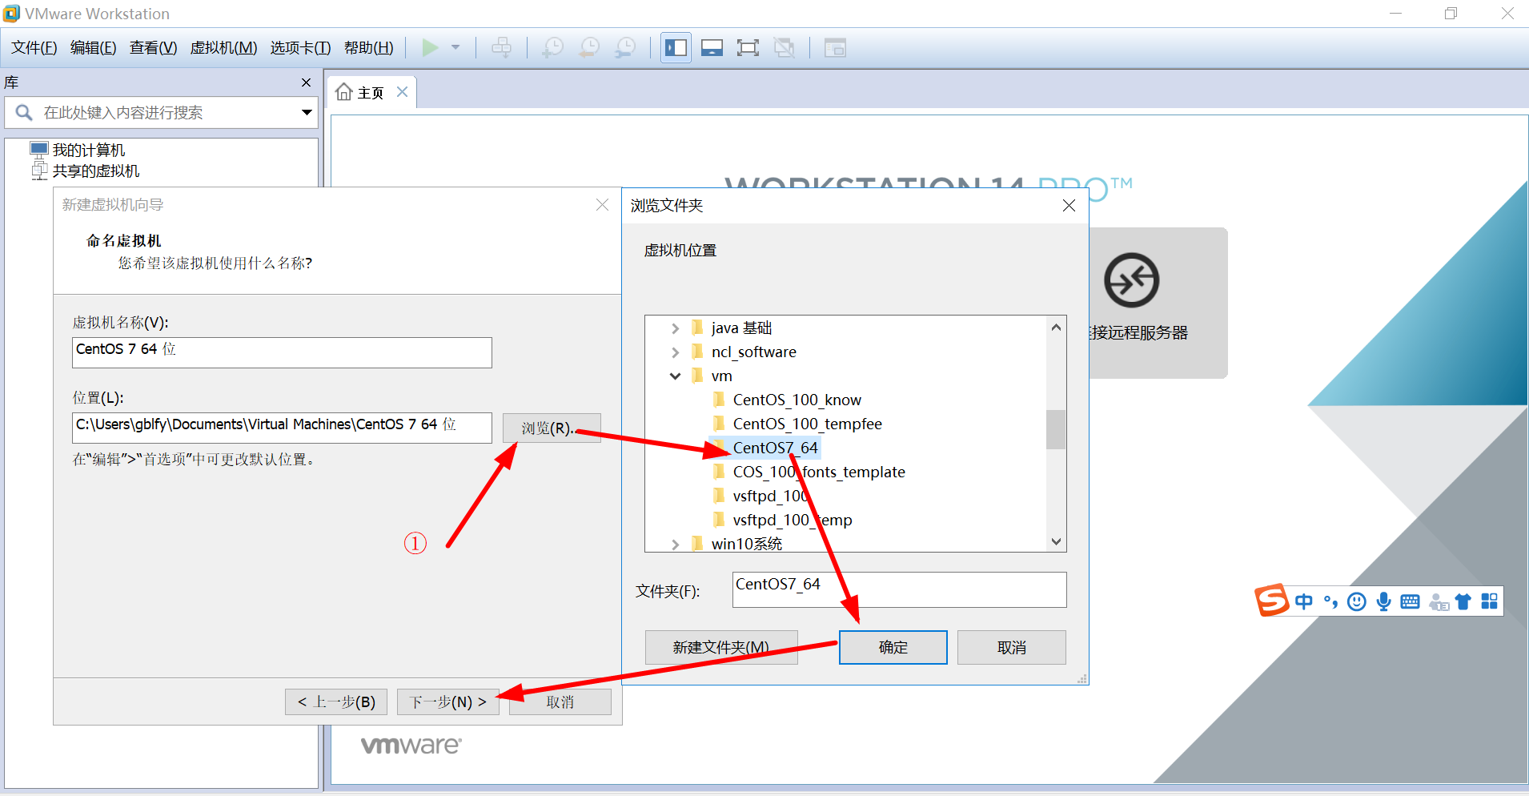This screenshot has height=796, width=1529.
Task: Select the CentOS_100_tempfee folder
Action: 808,424
